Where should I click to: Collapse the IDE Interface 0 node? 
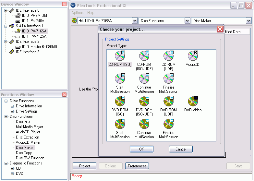pyautogui.click(x=6, y=10)
